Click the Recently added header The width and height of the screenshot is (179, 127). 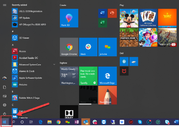pyautogui.click(x=19, y=5)
